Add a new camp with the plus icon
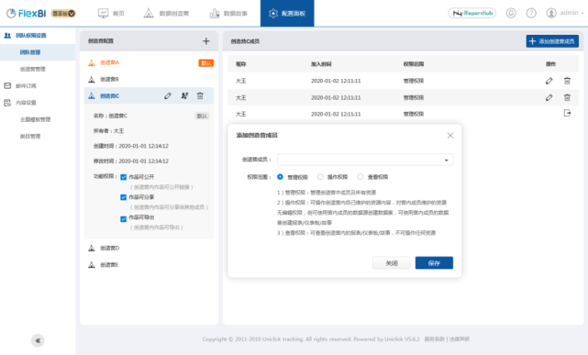Screen dimensions: 588x355 (205, 41)
